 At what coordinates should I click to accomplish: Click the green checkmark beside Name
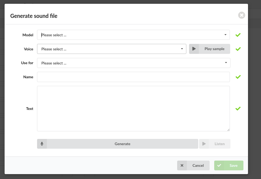click(238, 77)
